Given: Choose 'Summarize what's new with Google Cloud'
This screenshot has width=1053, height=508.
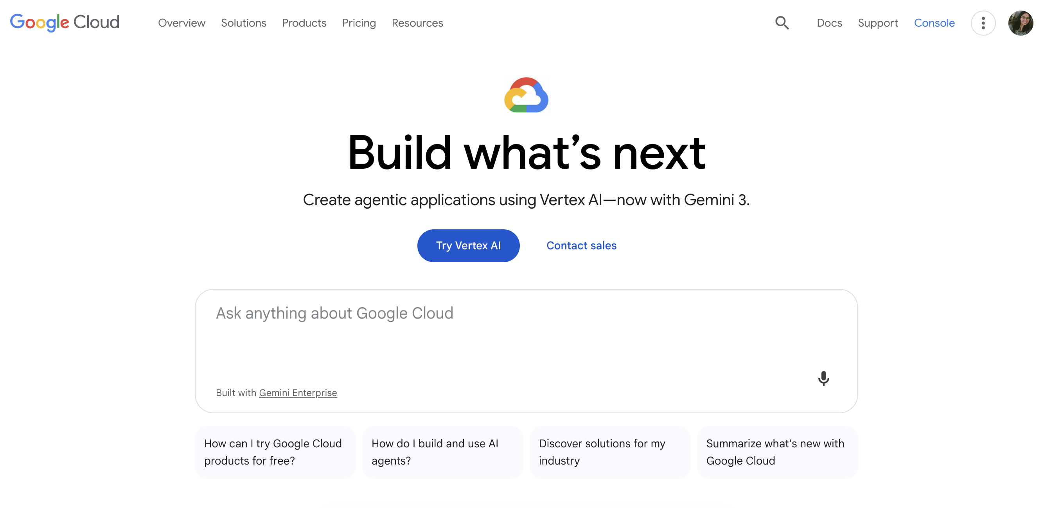Looking at the screenshot, I should point(777,452).
